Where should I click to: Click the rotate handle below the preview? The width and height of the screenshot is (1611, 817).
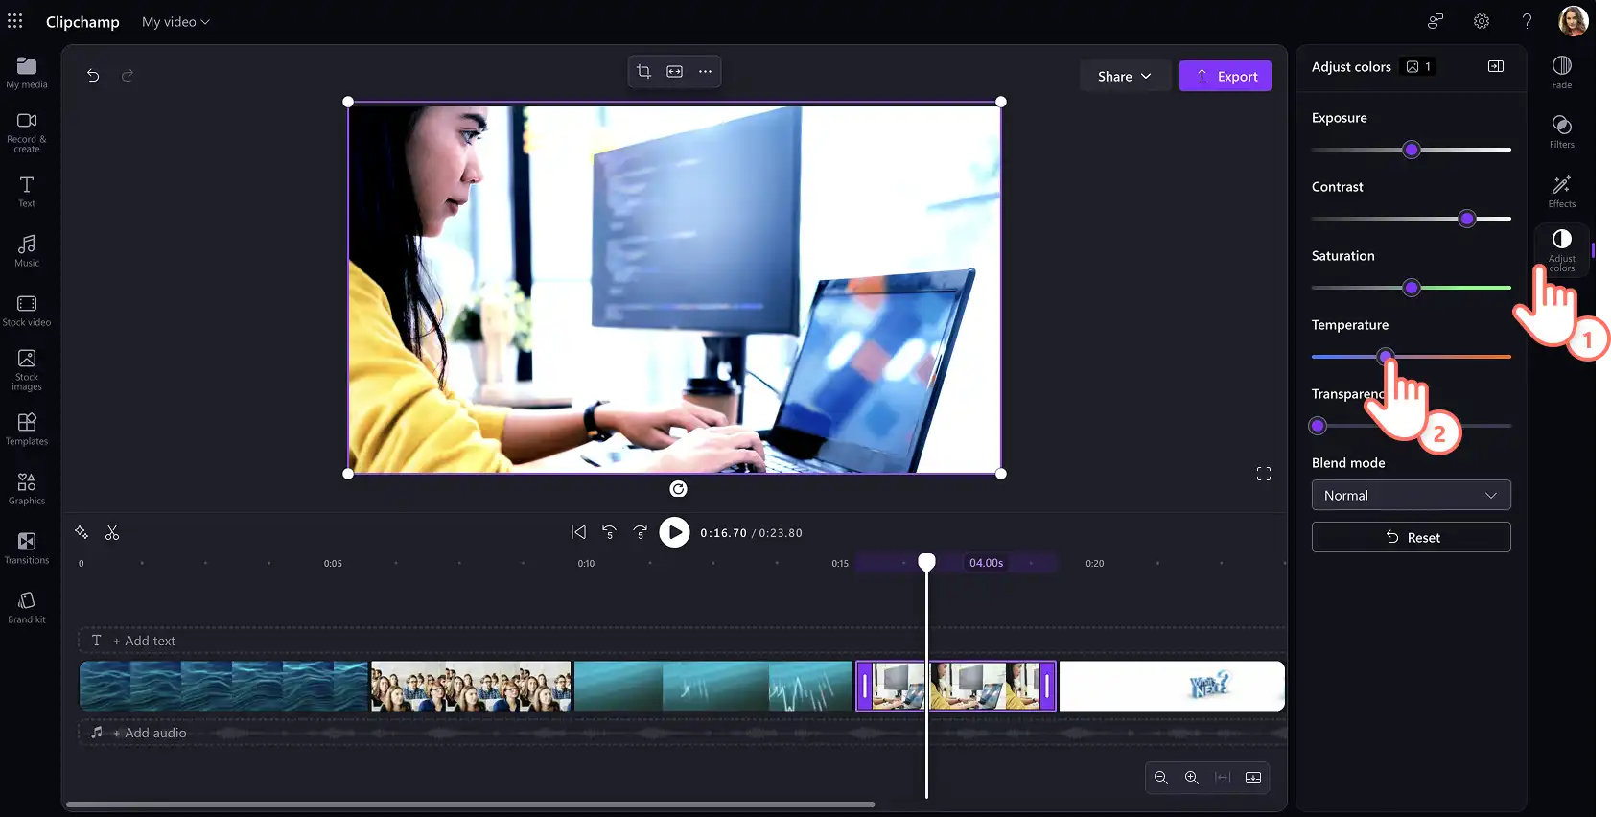[x=678, y=489]
